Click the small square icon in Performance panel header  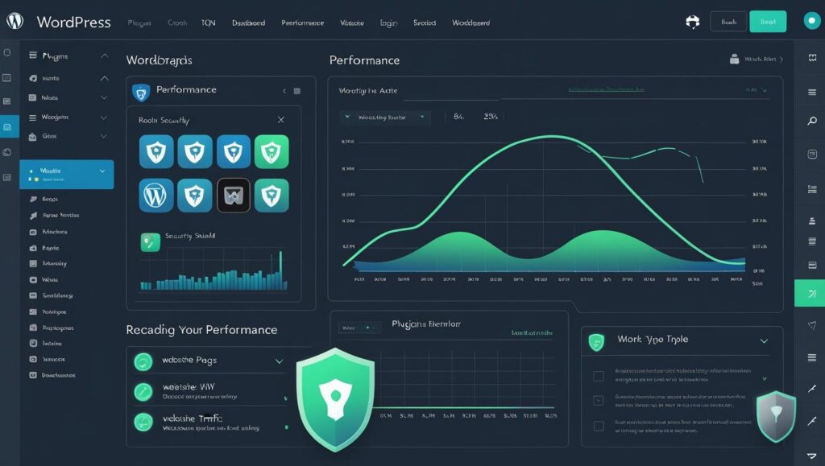pyautogui.click(x=297, y=92)
